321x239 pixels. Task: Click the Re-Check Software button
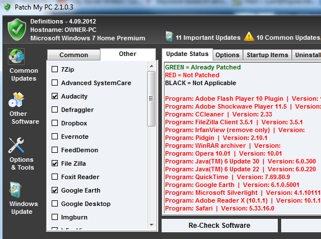tap(219, 226)
